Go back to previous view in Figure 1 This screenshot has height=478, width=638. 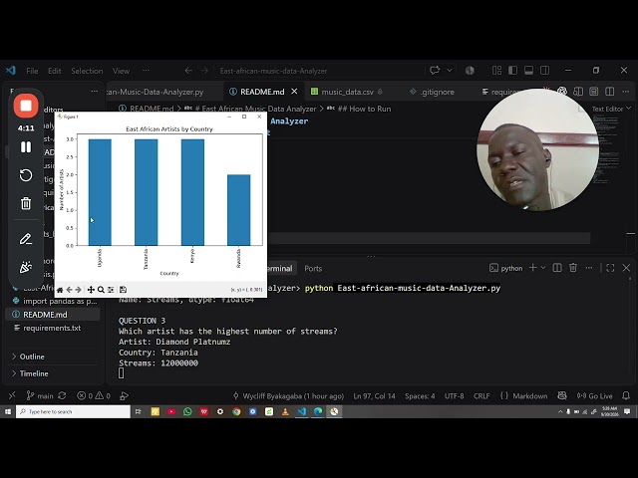(69, 290)
